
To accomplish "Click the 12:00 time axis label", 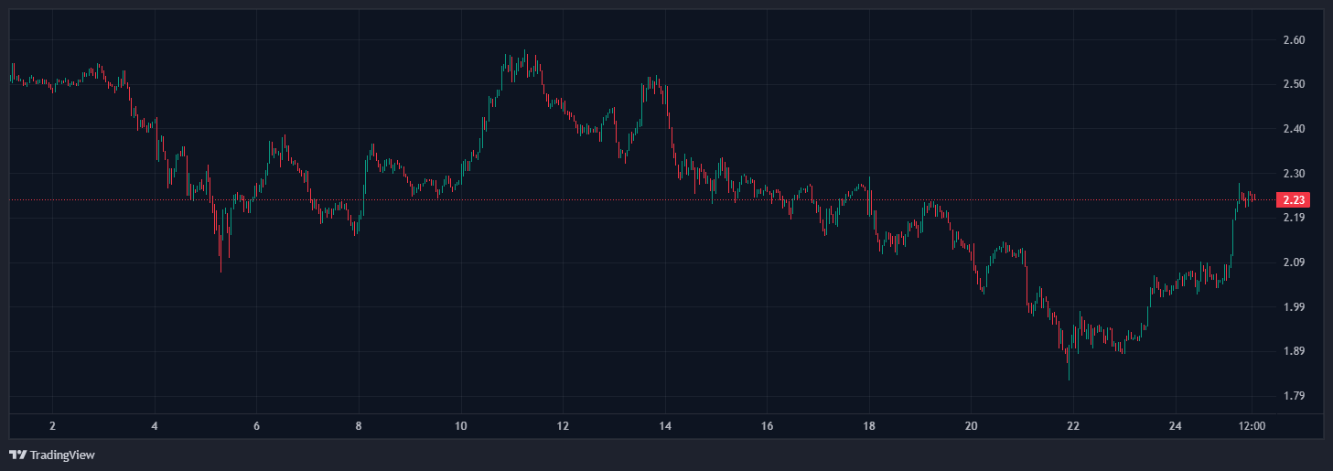I will click(1252, 426).
